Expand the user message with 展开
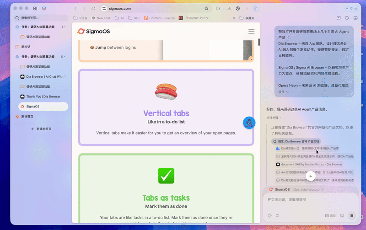Screen dimensions: 366x230 (283, 92)
